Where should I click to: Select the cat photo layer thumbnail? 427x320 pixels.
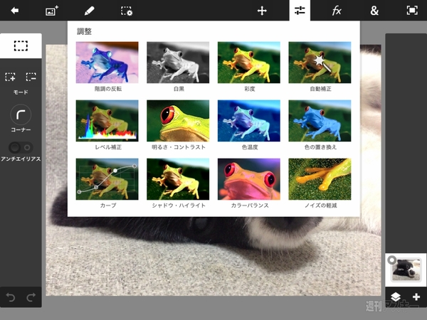coord(406,270)
